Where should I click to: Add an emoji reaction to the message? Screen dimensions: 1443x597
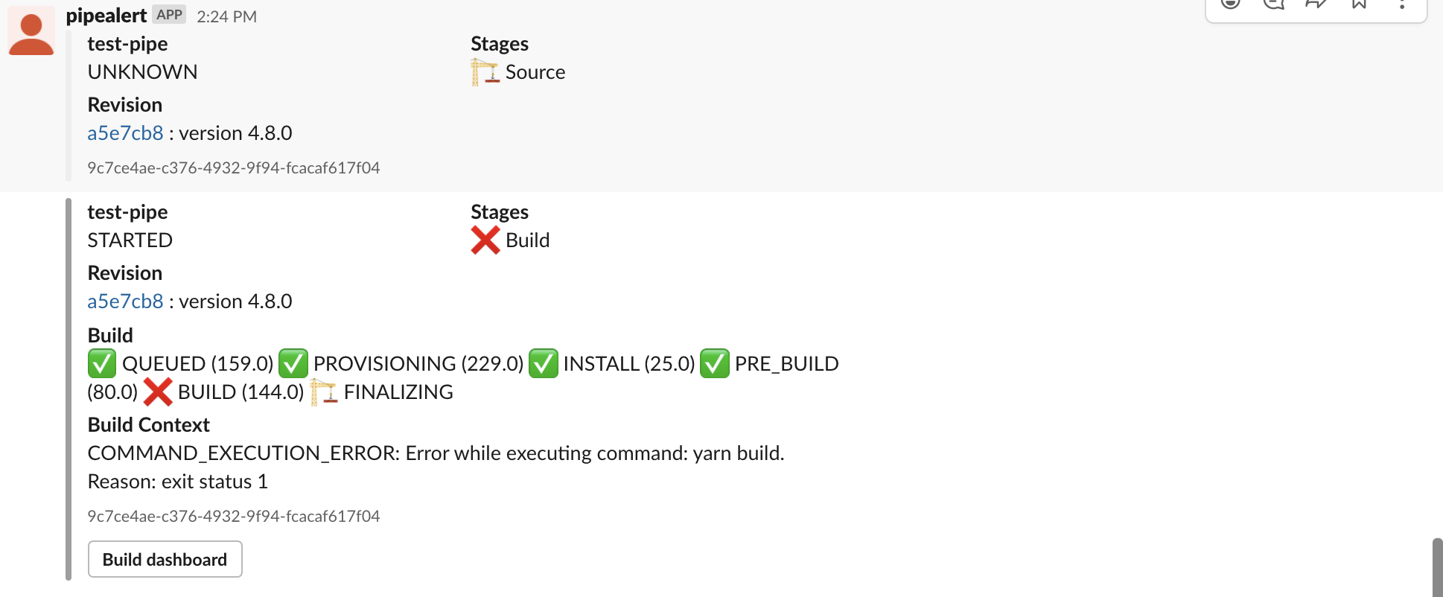click(x=1229, y=4)
